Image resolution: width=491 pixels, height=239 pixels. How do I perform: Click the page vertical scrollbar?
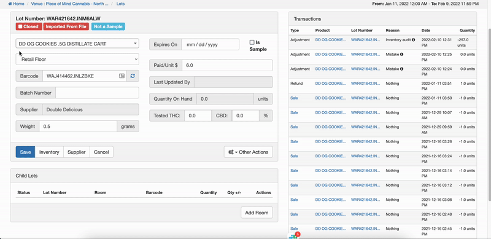click(489, 114)
